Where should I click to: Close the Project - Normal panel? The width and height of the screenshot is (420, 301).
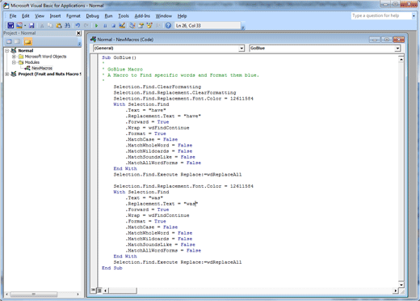click(x=78, y=33)
